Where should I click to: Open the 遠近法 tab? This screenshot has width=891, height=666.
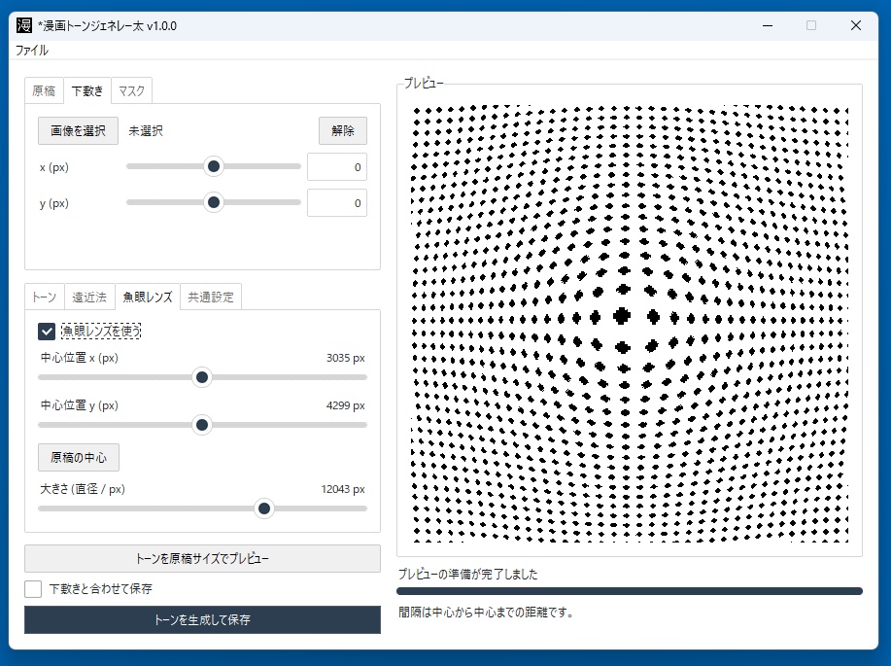pos(89,298)
